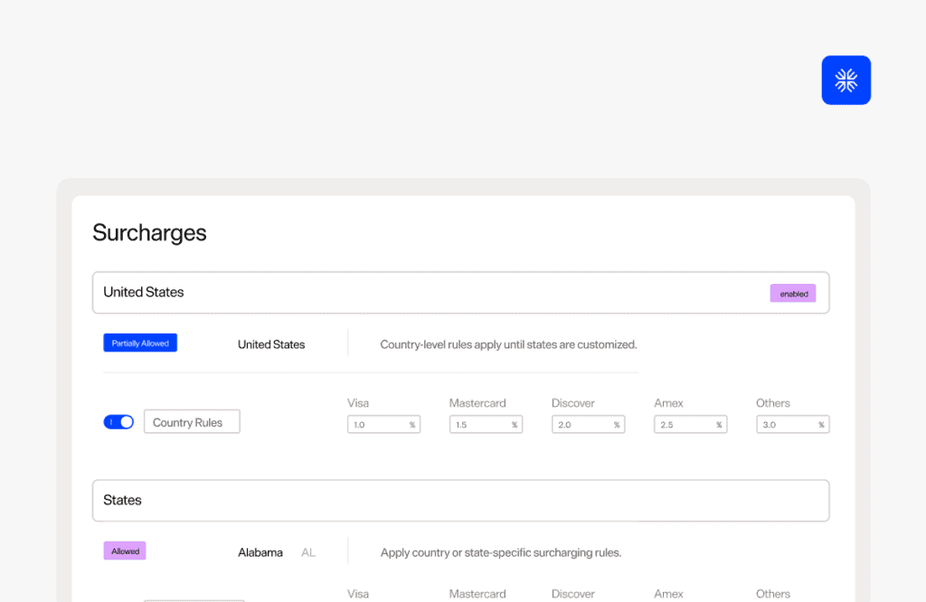Toggle the Country Rules switch

(x=118, y=422)
